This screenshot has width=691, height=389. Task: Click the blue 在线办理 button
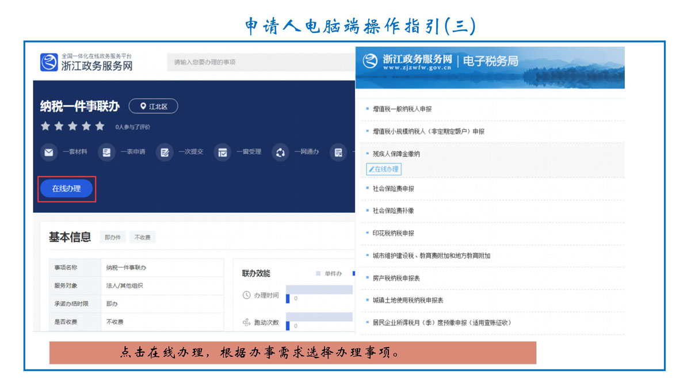pyautogui.click(x=66, y=188)
